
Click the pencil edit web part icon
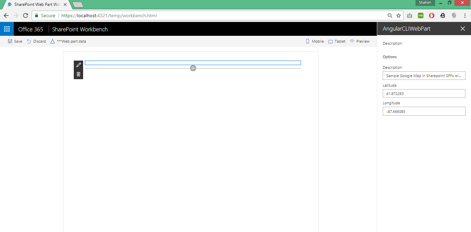pyautogui.click(x=79, y=65)
